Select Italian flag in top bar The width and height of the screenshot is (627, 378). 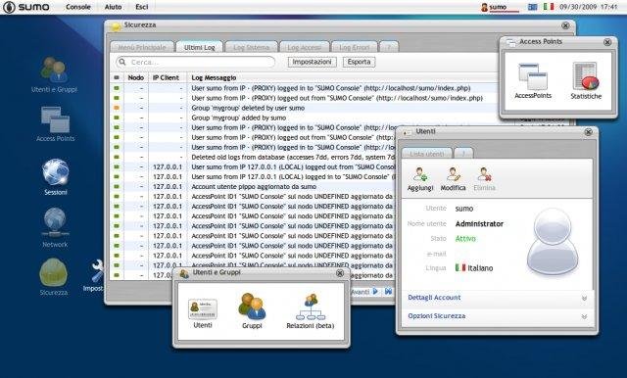pyautogui.click(x=549, y=7)
